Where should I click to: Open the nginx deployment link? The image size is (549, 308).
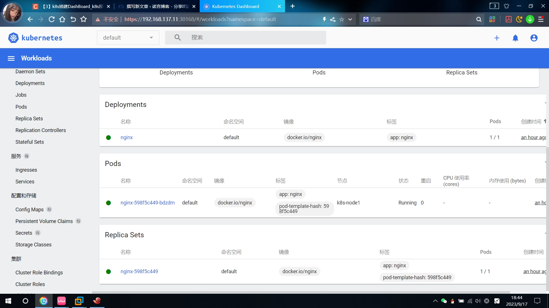[x=126, y=137]
